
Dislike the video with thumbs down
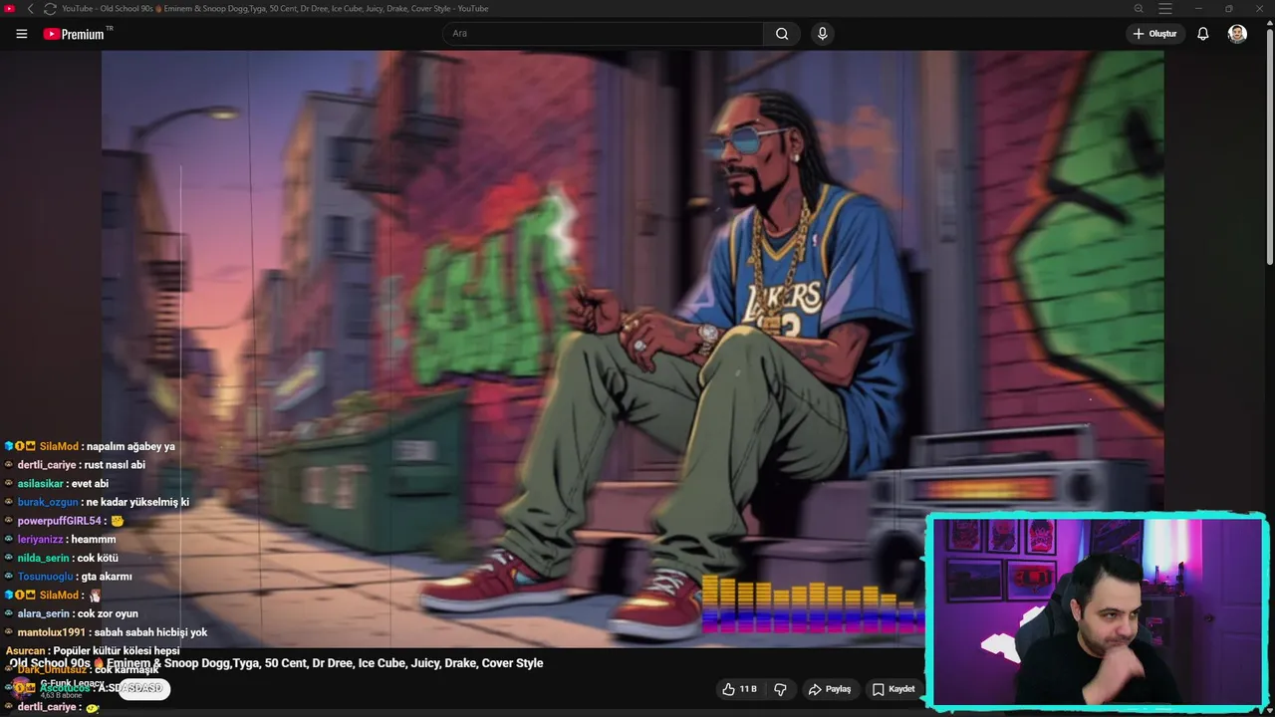(x=780, y=689)
